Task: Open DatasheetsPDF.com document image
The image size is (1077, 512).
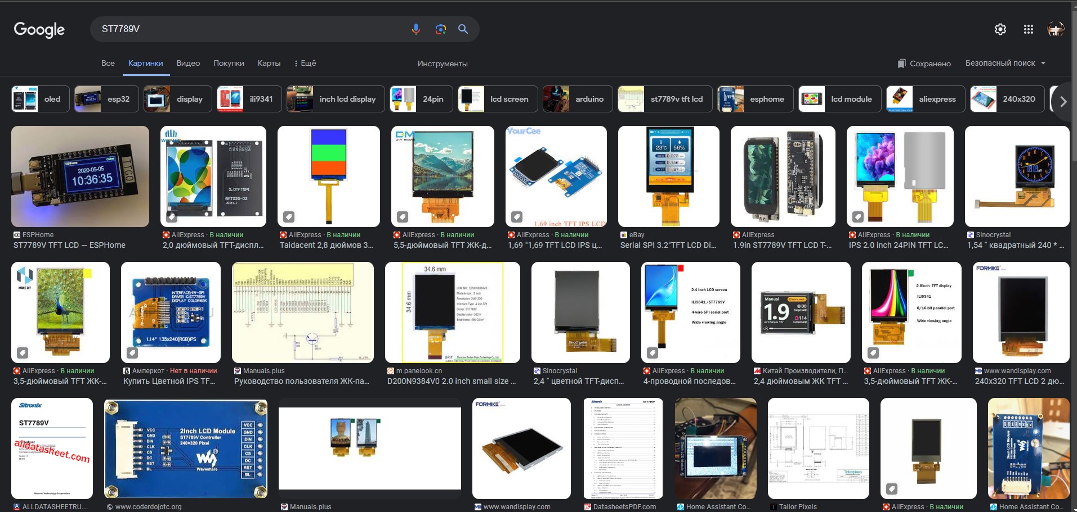Action: coord(623,448)
